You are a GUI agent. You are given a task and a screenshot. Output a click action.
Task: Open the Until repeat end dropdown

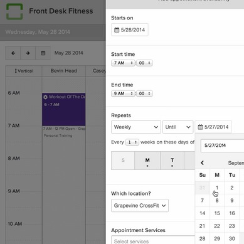coord(178,127)
